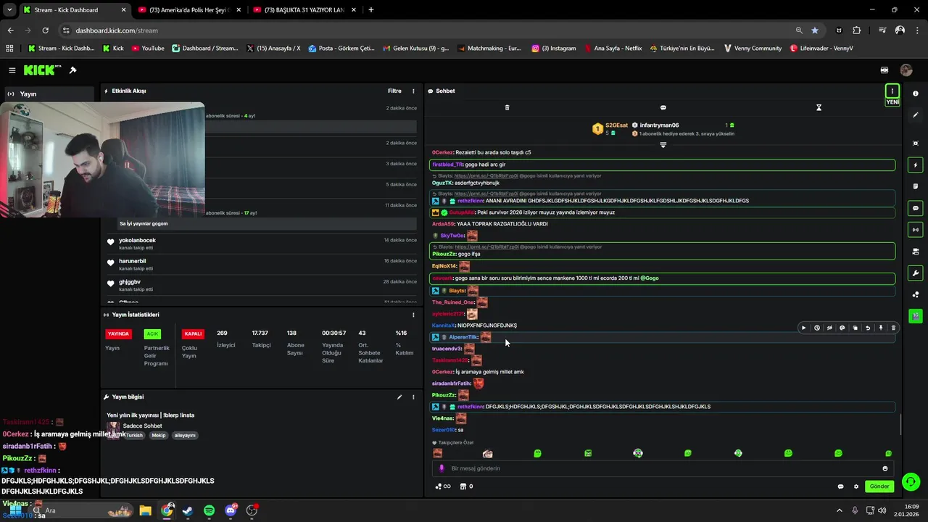Viewport: 928px width, 522px height.
Task: Open the Yayın bilgisi three-dot menu
Action: point(413,397)
